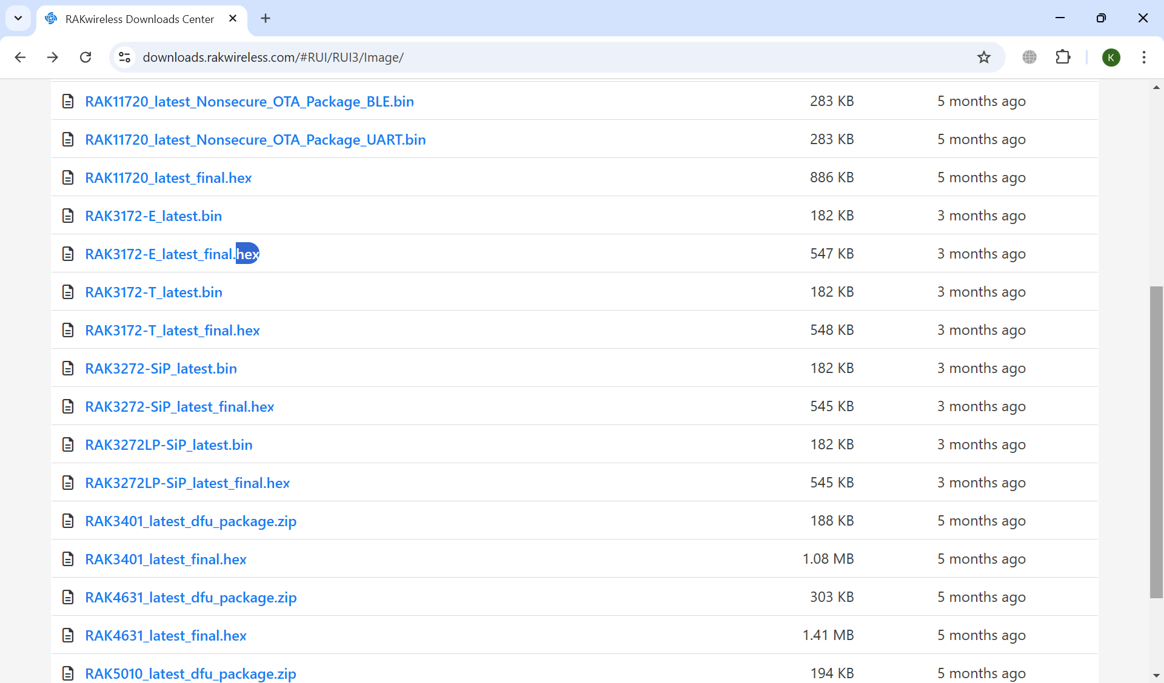Open RAK3172-E_latest_final.hex download link
Image resolution: width=1164 pixels, height=683 pixels.
pos(172,254)
